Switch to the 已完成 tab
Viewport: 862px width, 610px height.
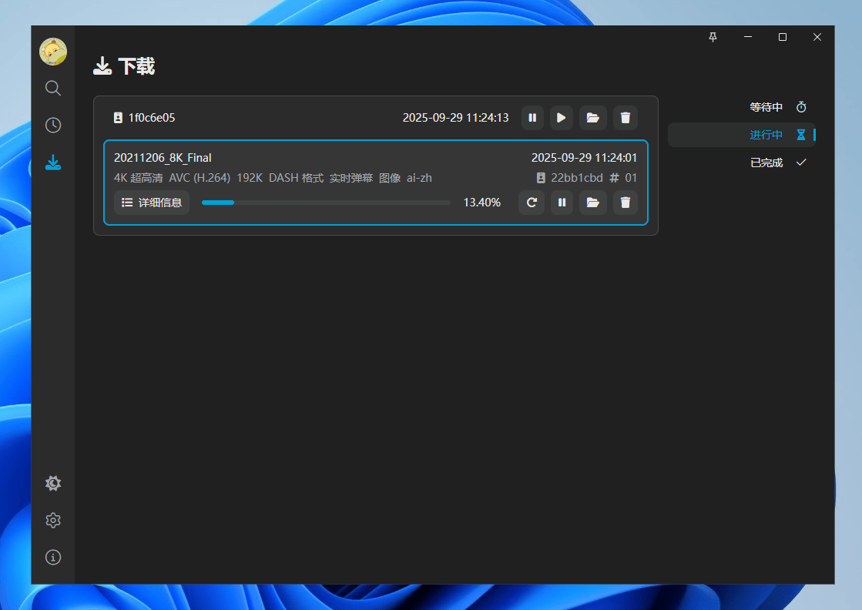[776, 163]
